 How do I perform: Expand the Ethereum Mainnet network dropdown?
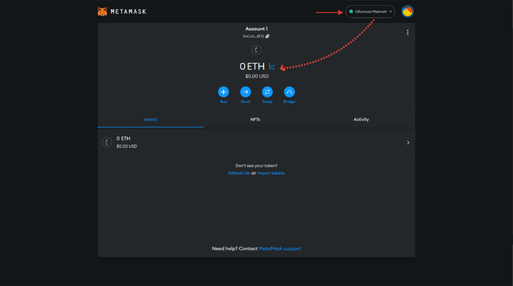370,12
